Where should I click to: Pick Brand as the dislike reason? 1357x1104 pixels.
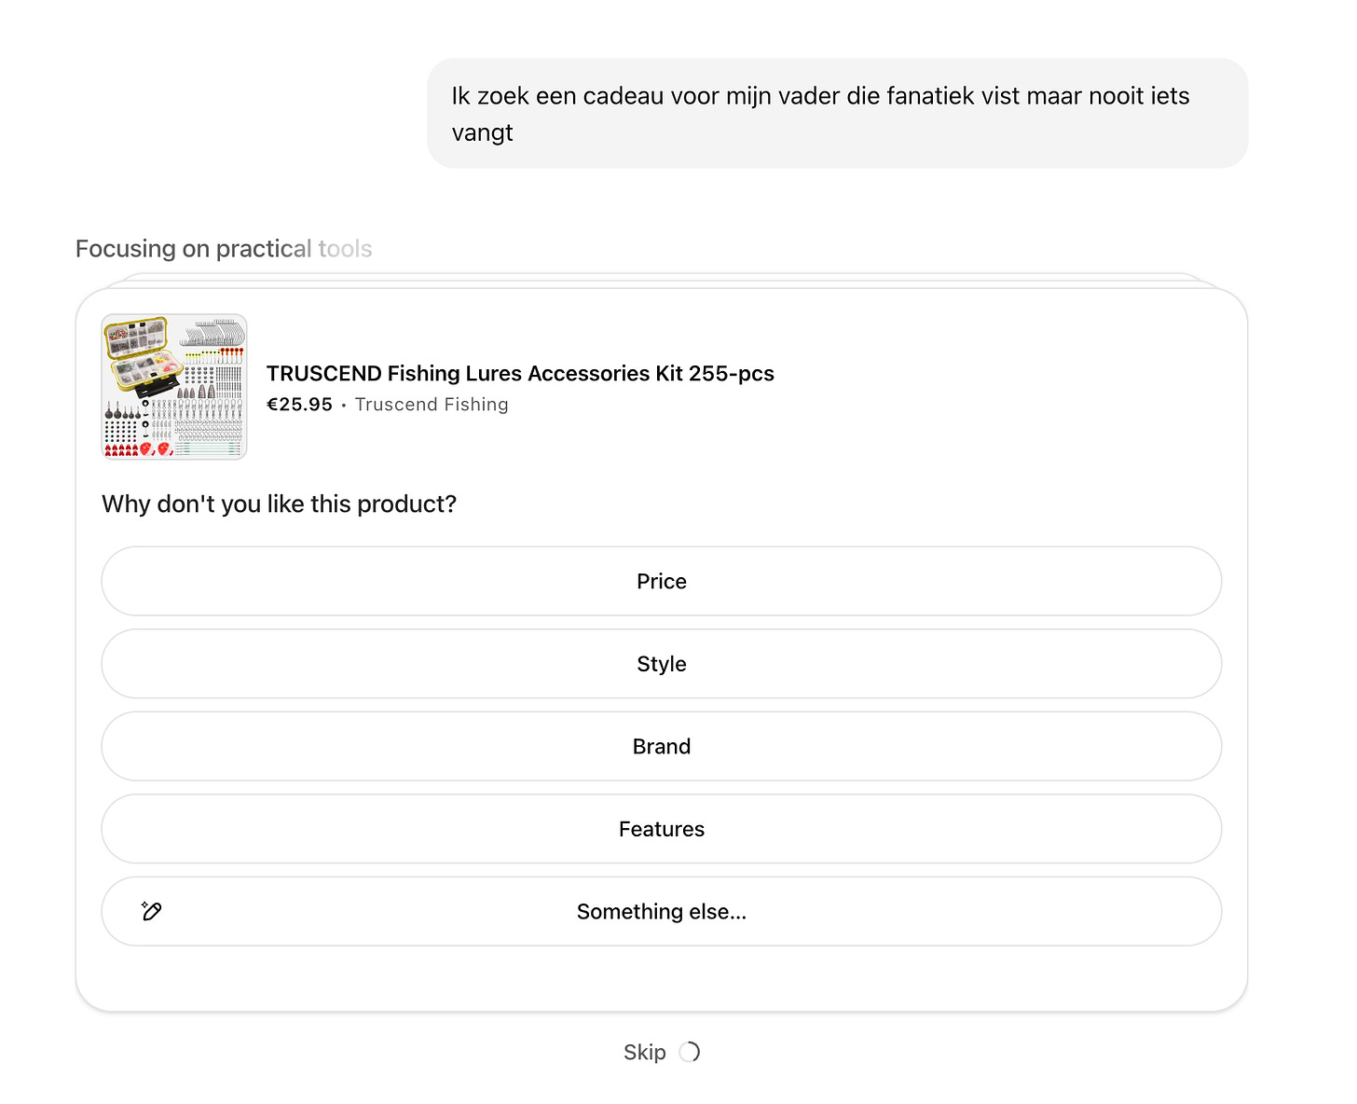pyautogui.click(x=661, y=746)
